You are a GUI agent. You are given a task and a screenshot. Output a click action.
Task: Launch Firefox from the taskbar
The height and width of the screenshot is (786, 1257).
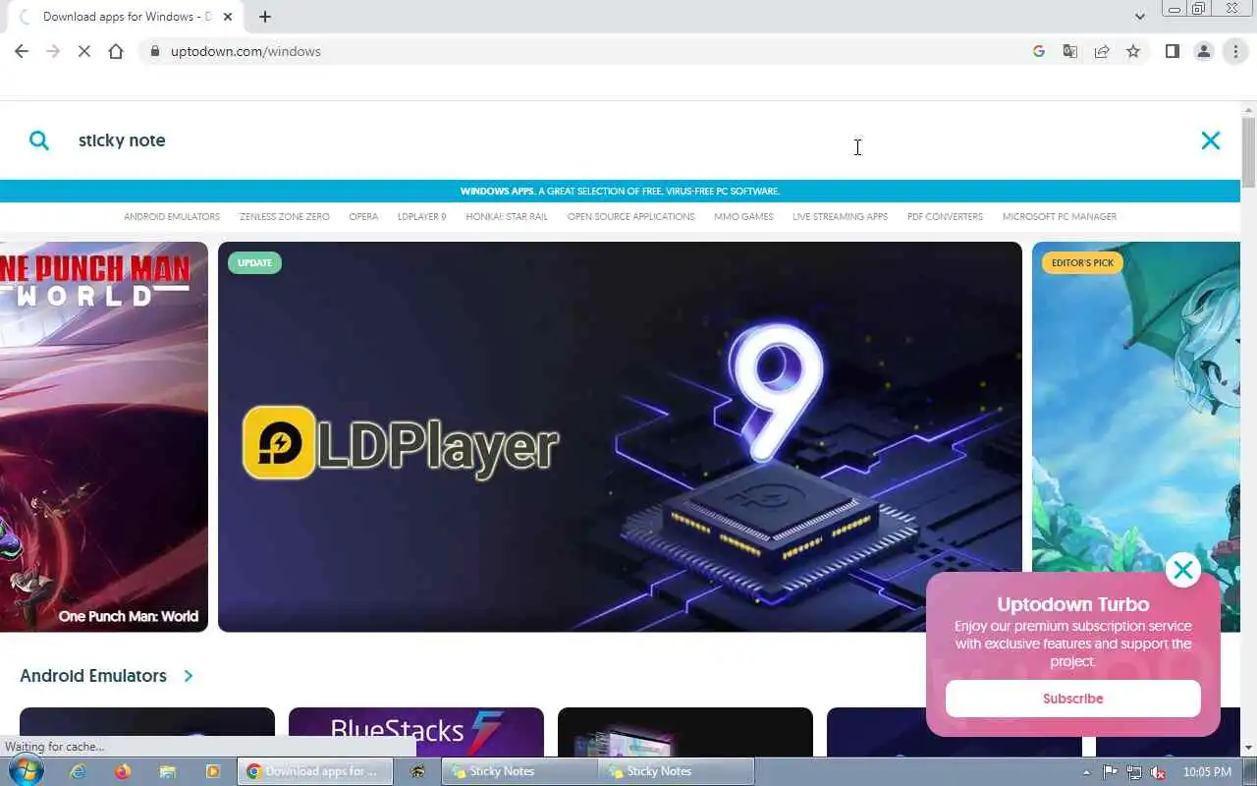coord(123,771)
